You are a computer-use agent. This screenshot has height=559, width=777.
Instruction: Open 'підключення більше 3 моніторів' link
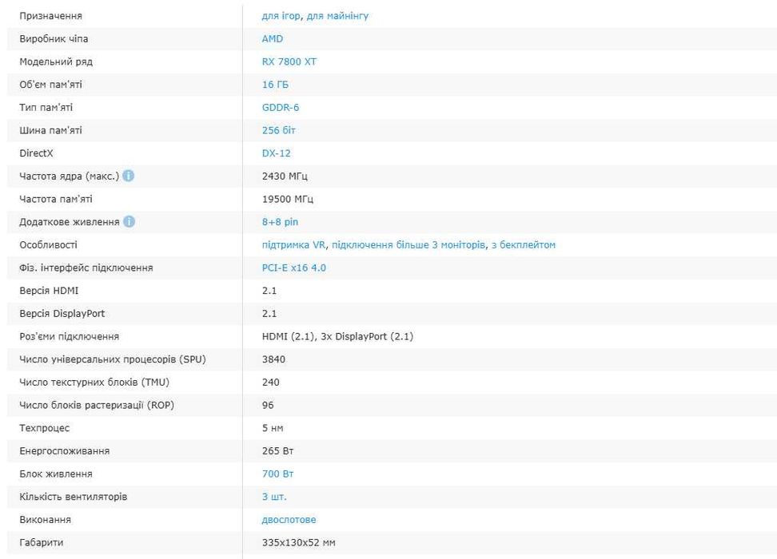[x=408, y=244]
